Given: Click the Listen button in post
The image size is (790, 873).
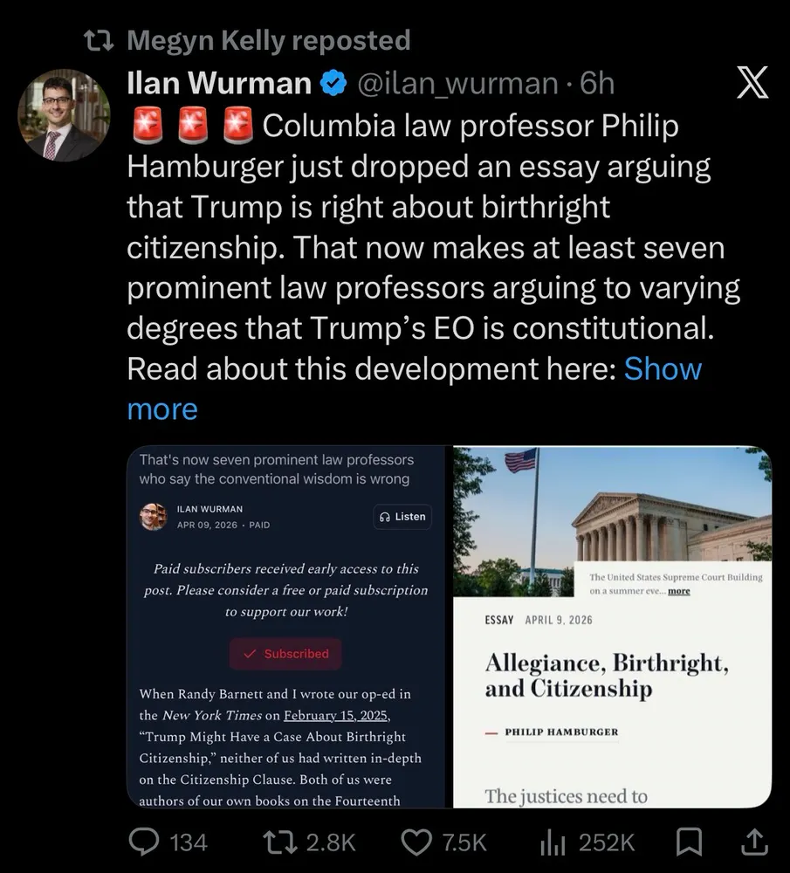Looking at the screenshot, I should [x=402, y=517].
